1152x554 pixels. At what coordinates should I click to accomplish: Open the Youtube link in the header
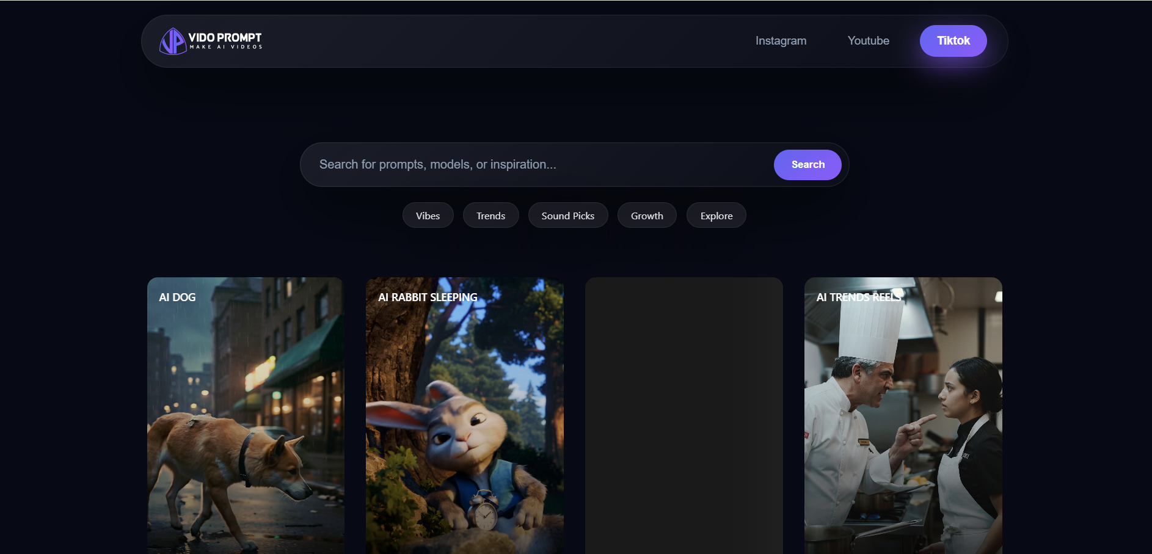[x=868, y=40]
